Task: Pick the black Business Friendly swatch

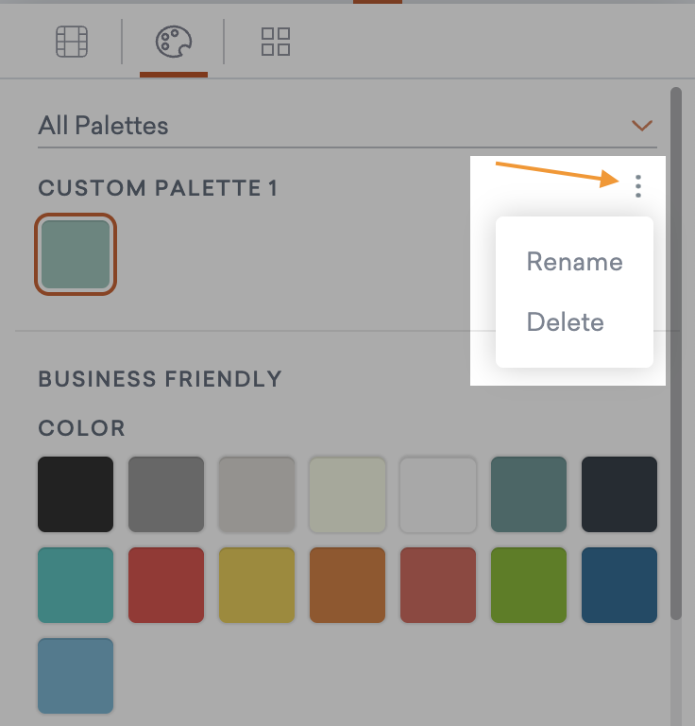Action: (76, 494)
